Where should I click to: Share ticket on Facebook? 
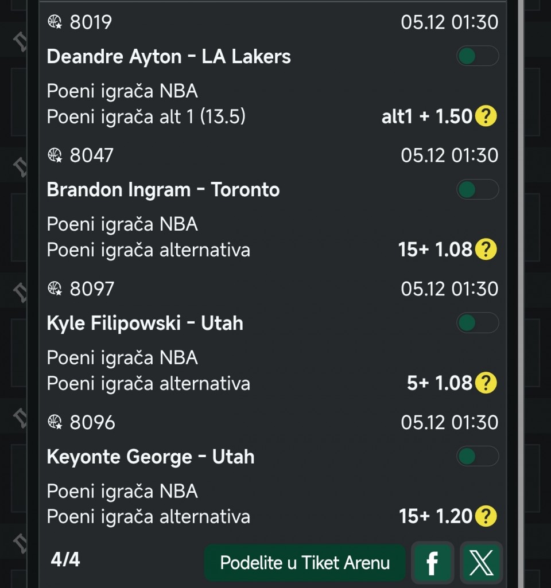click(432, 563)
